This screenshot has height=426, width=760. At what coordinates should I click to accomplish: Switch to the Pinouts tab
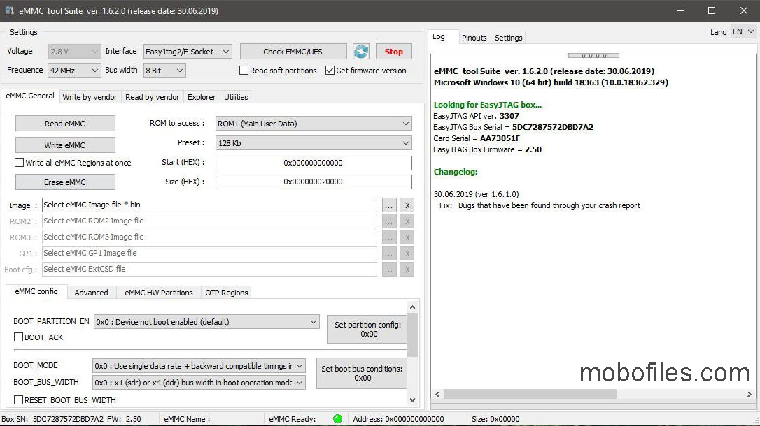(x=474, y=38)
